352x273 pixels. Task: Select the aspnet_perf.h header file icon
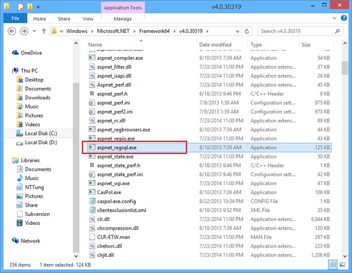(x=92, y=93)
